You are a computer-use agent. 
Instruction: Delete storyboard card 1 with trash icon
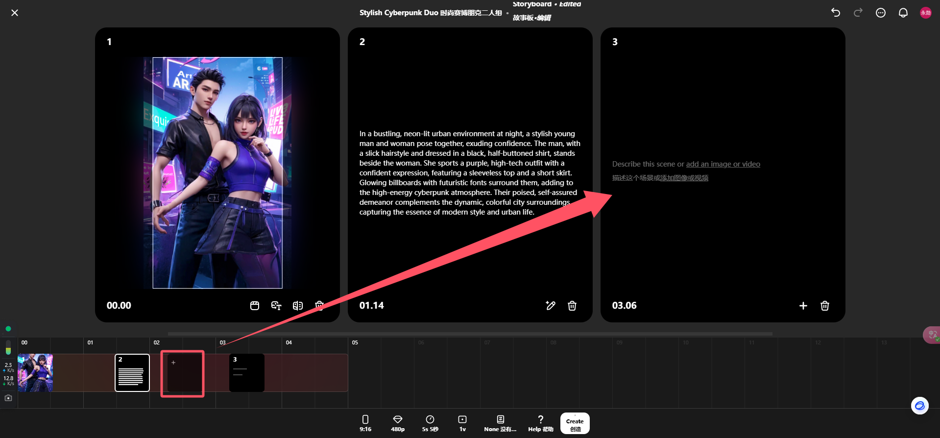pos(319,306)
